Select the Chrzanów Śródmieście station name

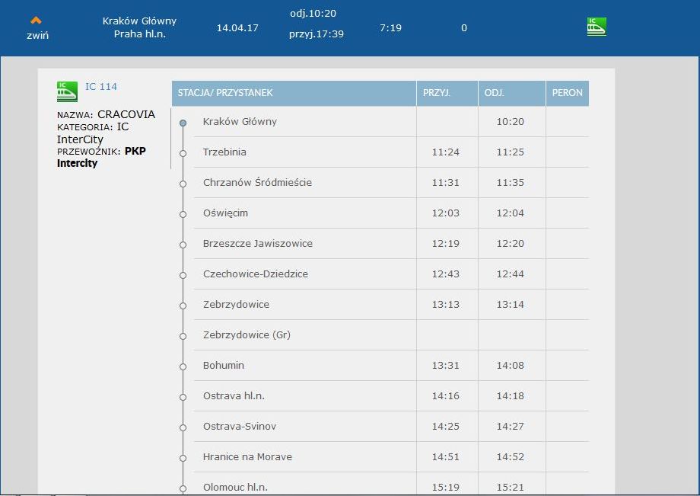pyautogui.click(x=257, y=182)
